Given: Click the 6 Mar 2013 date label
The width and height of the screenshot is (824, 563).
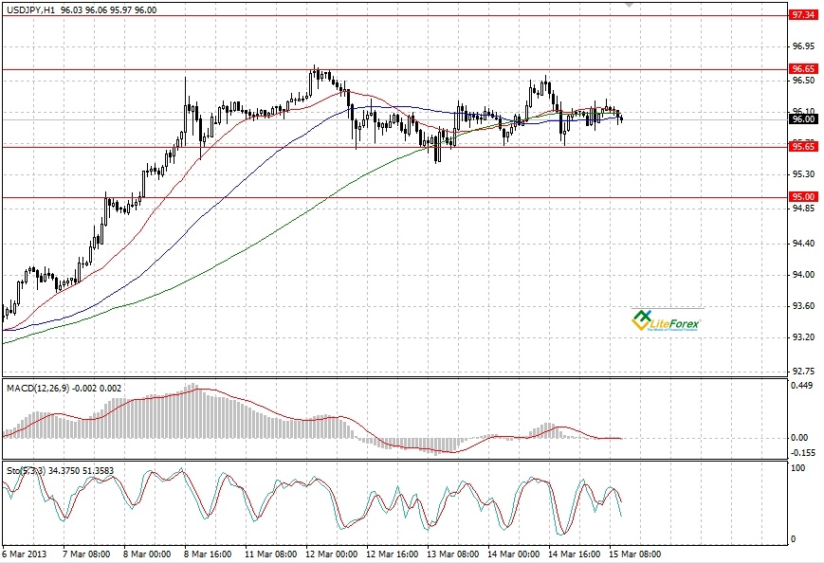Looking at the screenshot, I should point(25,554).
